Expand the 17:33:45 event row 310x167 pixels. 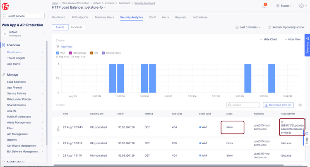(x=58, y=127)
